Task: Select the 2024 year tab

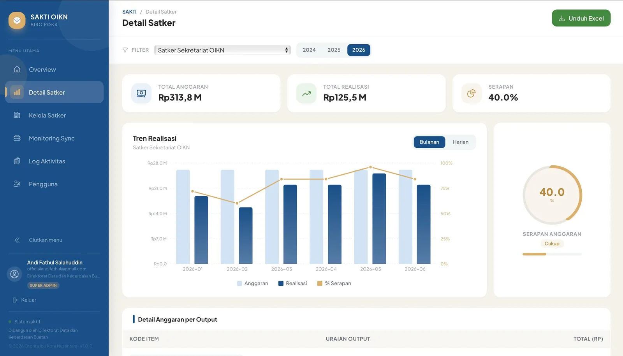Action: 309,50
